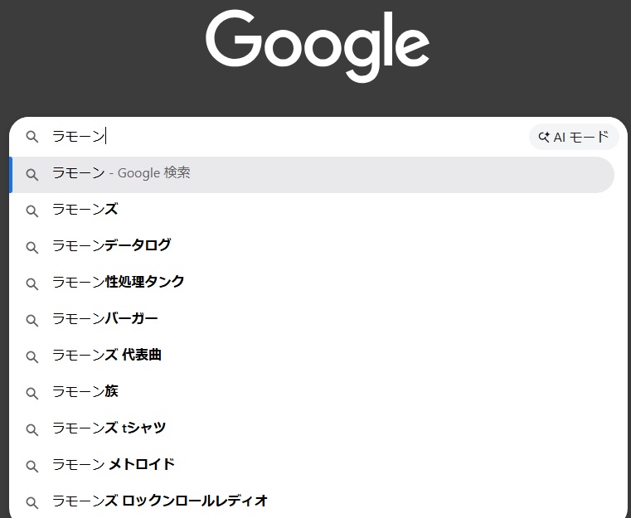Click the magnifier icon beside ラモーン性処理タンク
Viewport: 631px width, 518px height.
pyautogui.click(x=32, y=283)
